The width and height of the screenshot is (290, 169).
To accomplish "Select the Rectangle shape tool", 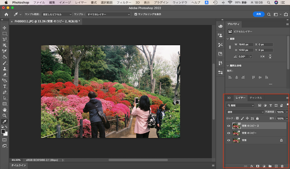I will [5, 104].
